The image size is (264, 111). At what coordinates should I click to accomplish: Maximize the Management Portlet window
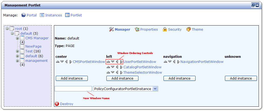257,5
